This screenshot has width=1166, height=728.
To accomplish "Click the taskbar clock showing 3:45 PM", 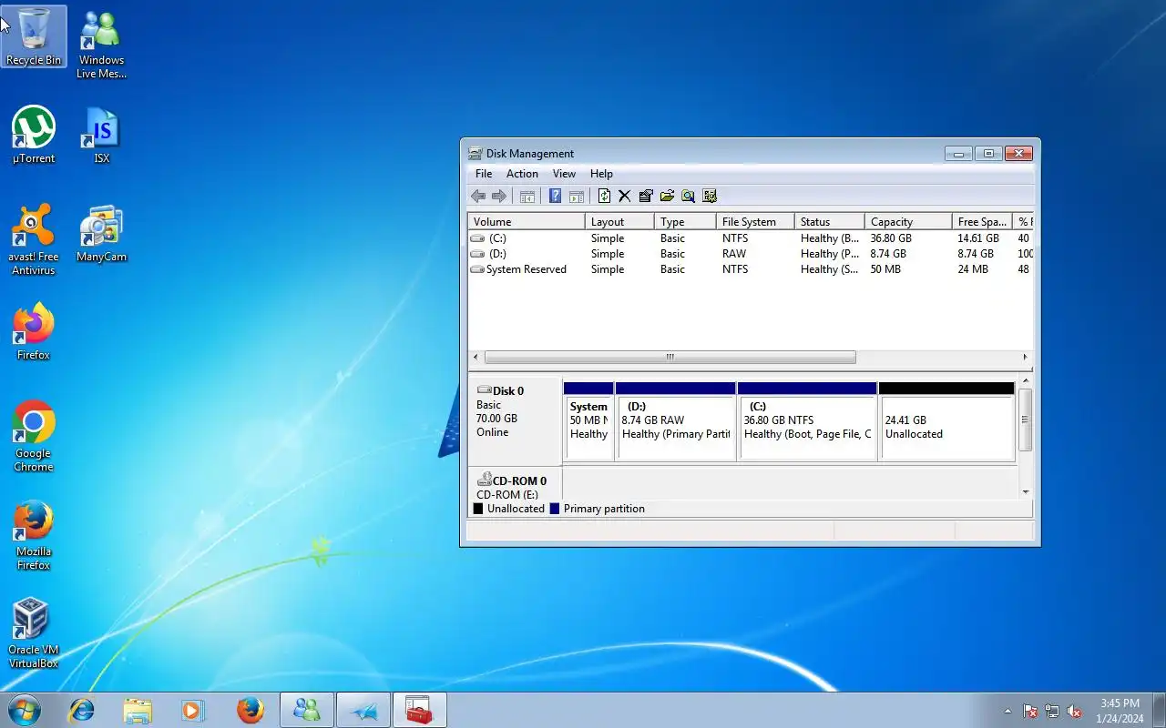I will coord(1120,711).
